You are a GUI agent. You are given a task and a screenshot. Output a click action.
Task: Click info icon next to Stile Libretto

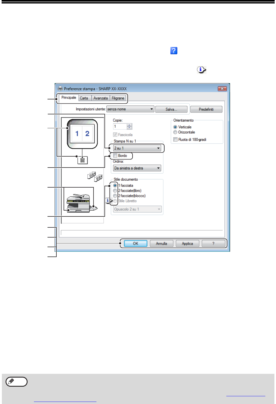(108, 200)
